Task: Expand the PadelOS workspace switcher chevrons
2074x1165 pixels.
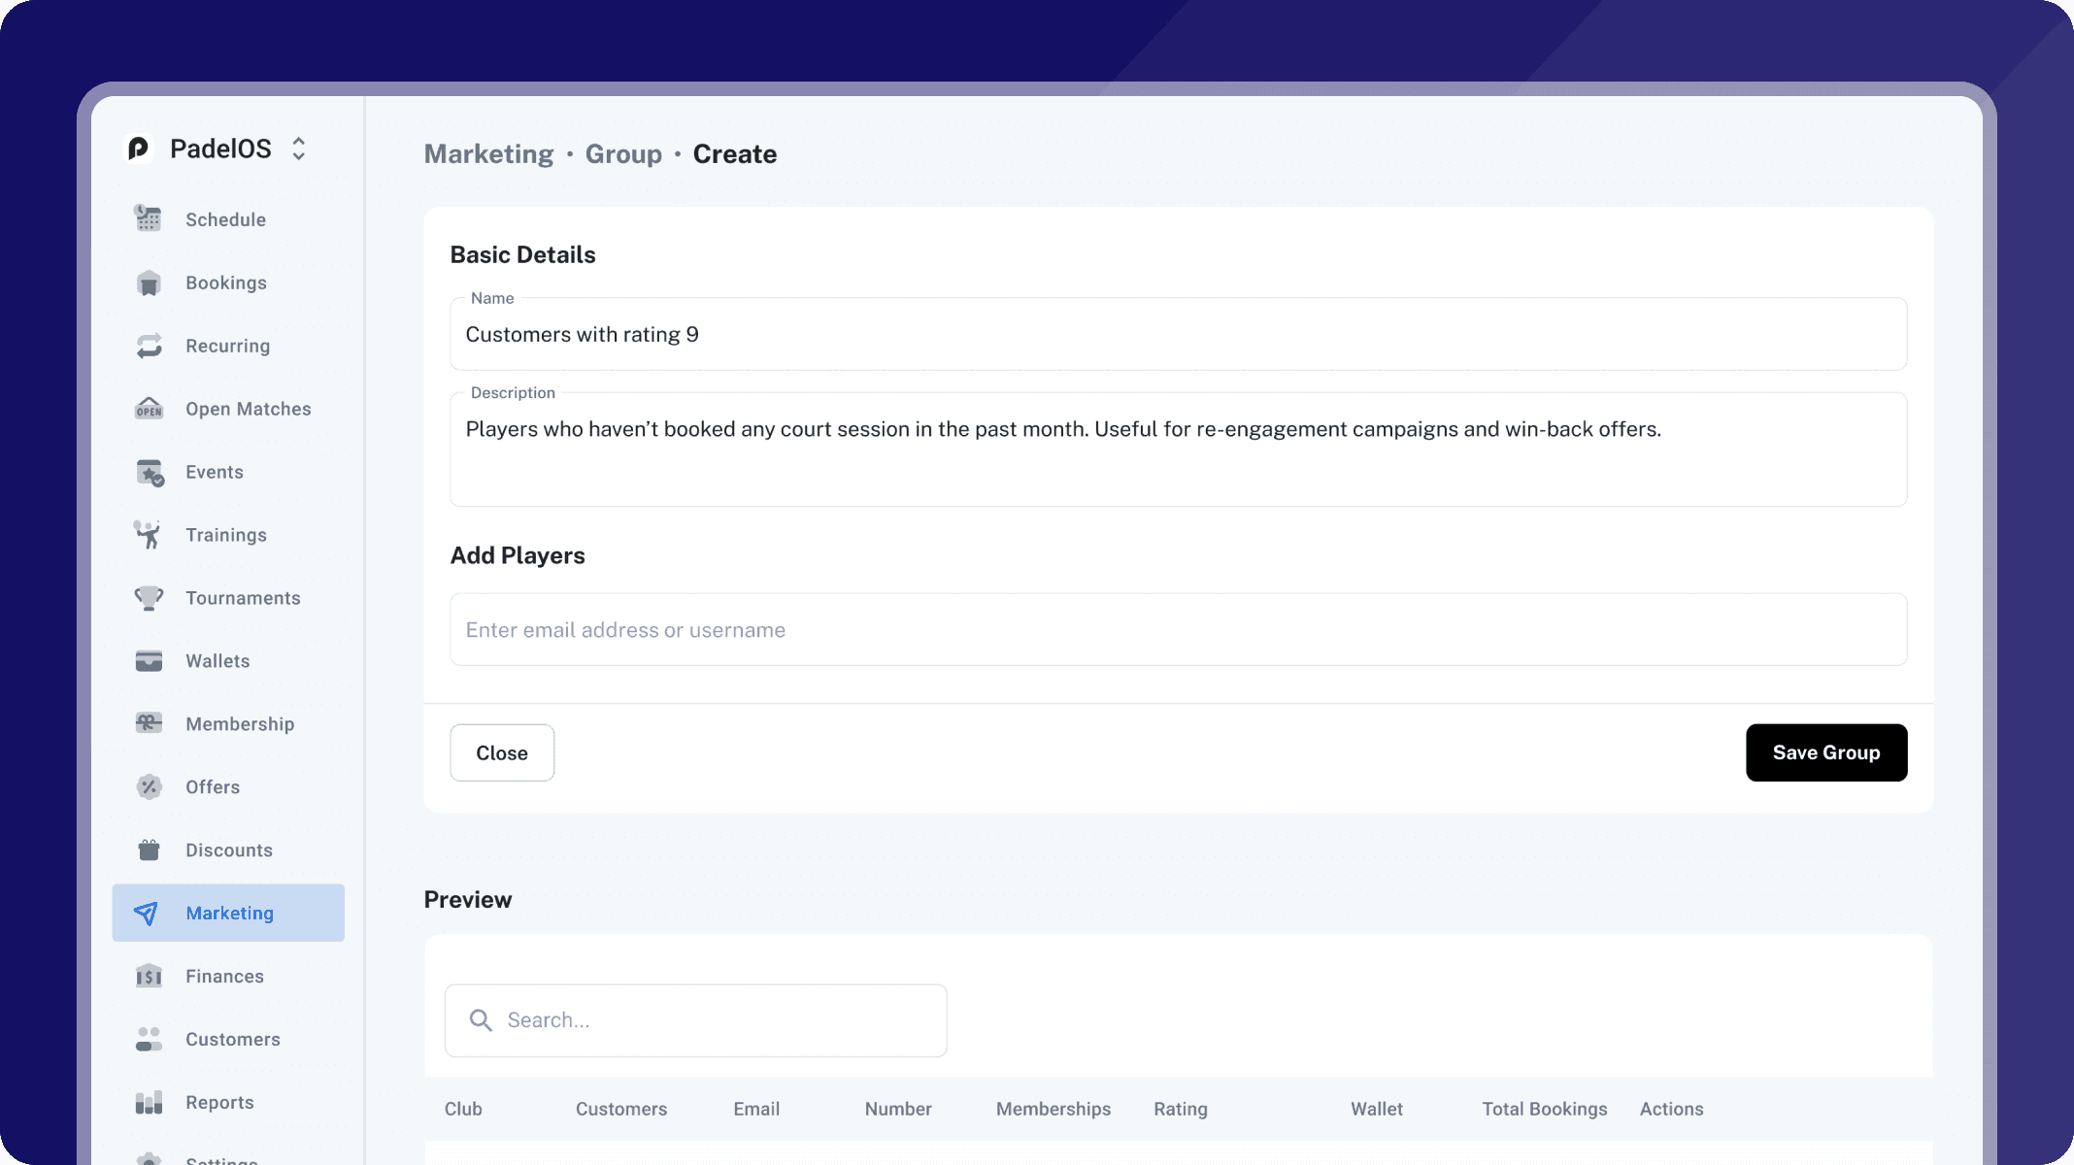Action: [x=299, y=149]
